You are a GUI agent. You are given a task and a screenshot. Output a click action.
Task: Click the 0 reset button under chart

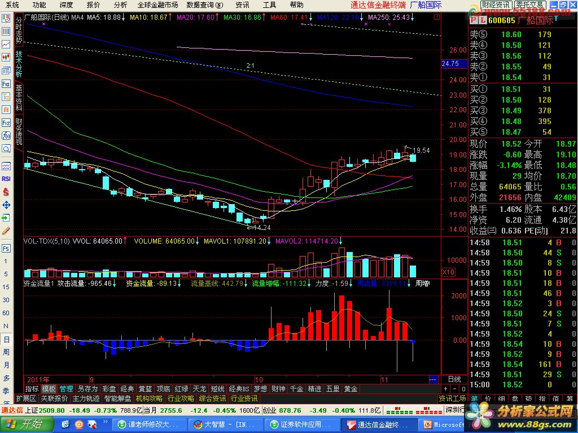[x=463, y=389]
